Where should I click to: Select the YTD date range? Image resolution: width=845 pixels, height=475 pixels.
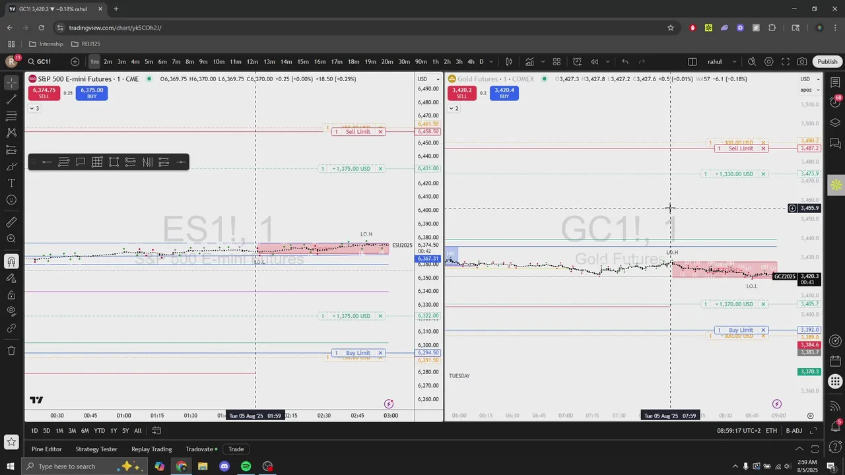(x=99, y=431)
